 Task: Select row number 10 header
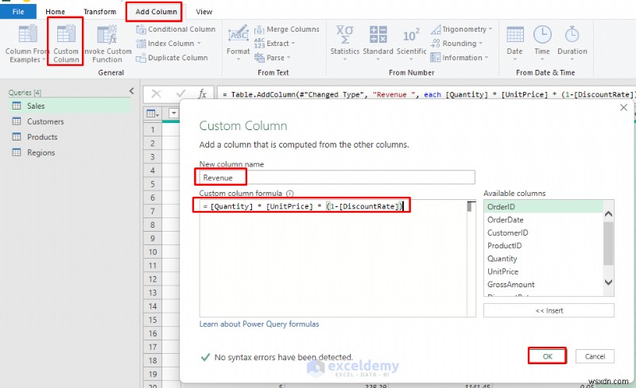pos(153,252)
